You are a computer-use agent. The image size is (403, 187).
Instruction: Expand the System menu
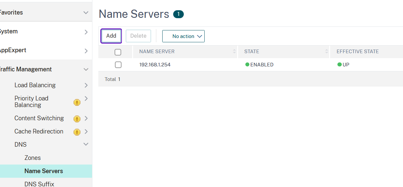(86, 32)
